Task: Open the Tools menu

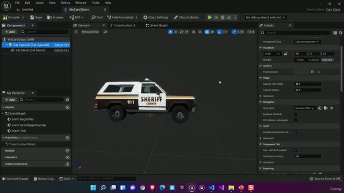Action: (96, 3)
